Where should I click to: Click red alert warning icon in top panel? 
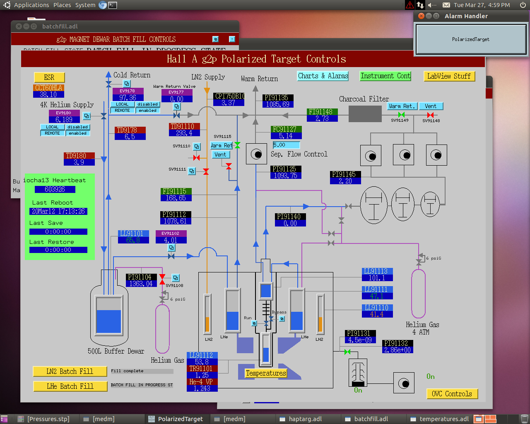(x=410, y=5)
